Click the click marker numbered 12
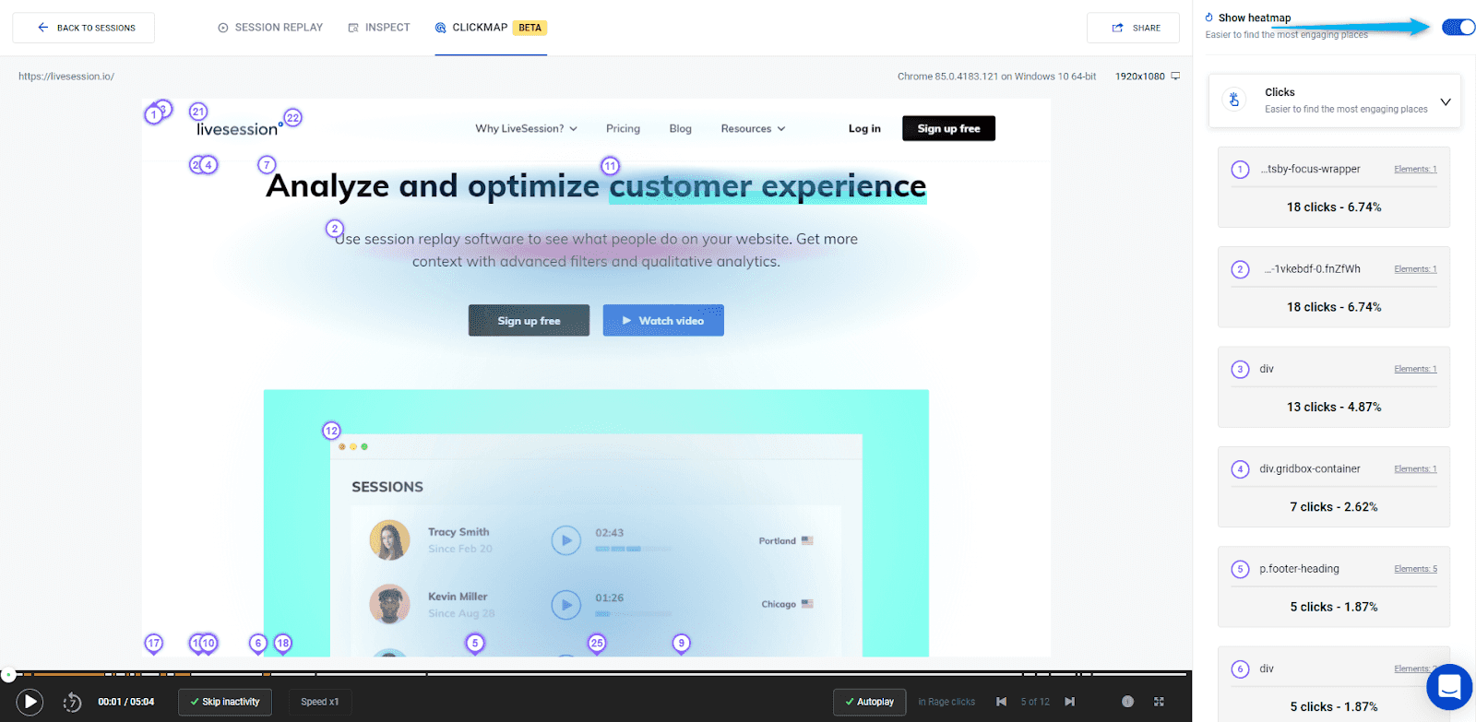The width and height of the screenshot is (1476, 722). click(331, 431)
